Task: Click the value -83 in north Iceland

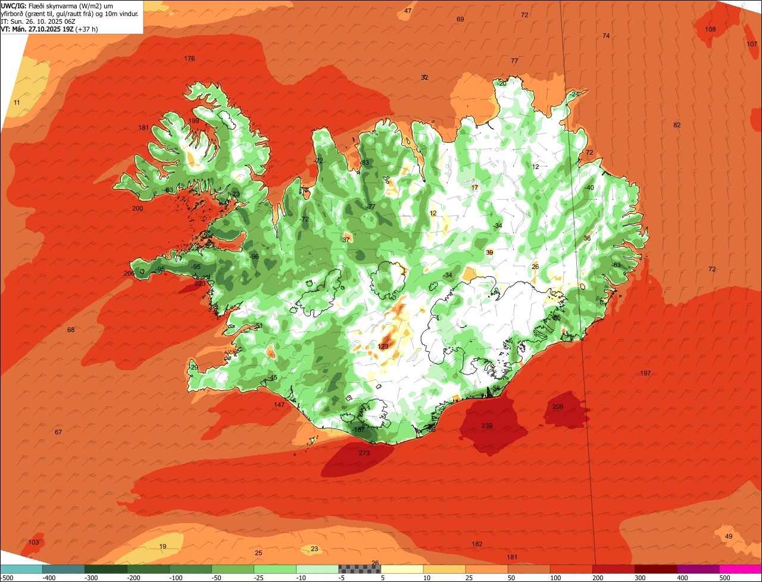Action: pyautogui.click(x=364, y=162)
